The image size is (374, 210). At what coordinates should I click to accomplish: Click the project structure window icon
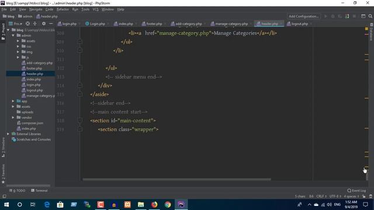coord(363,16)
